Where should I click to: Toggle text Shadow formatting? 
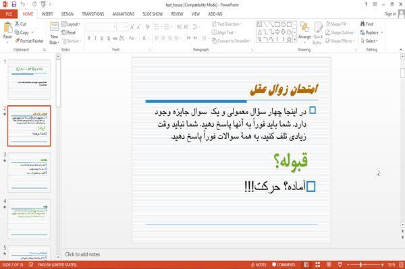(109, 38)
